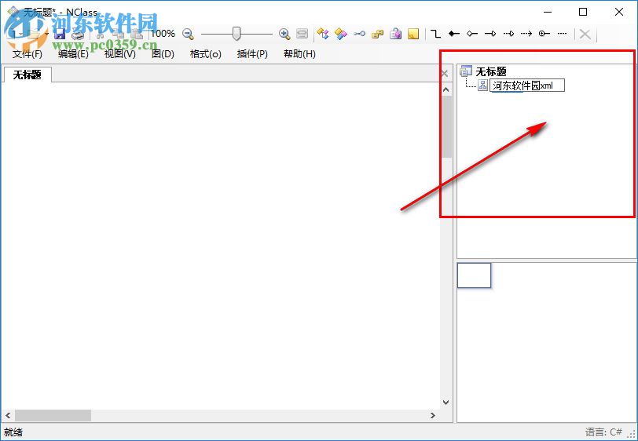This screenshot has height=441, width=638.
Task: Click the vertical scrollbar down arrow
Action: click(x=446, y=403)
